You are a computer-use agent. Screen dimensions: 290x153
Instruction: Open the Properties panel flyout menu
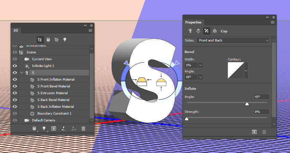point(273,22)
